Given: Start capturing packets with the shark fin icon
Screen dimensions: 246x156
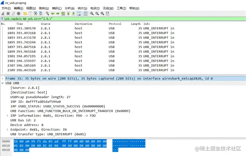Looking at the screenshot, I should [x=3, y=14].
